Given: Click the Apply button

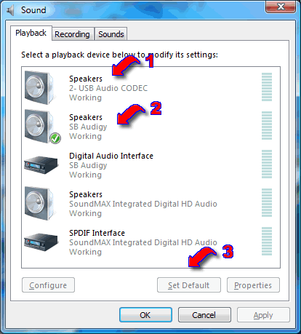Looking at the screenshot, I should coord(263,315).
